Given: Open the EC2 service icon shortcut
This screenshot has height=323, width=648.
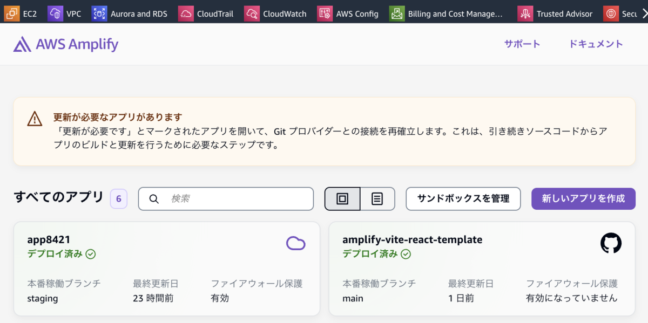Looking at the screenshot, I should [12, 13].
